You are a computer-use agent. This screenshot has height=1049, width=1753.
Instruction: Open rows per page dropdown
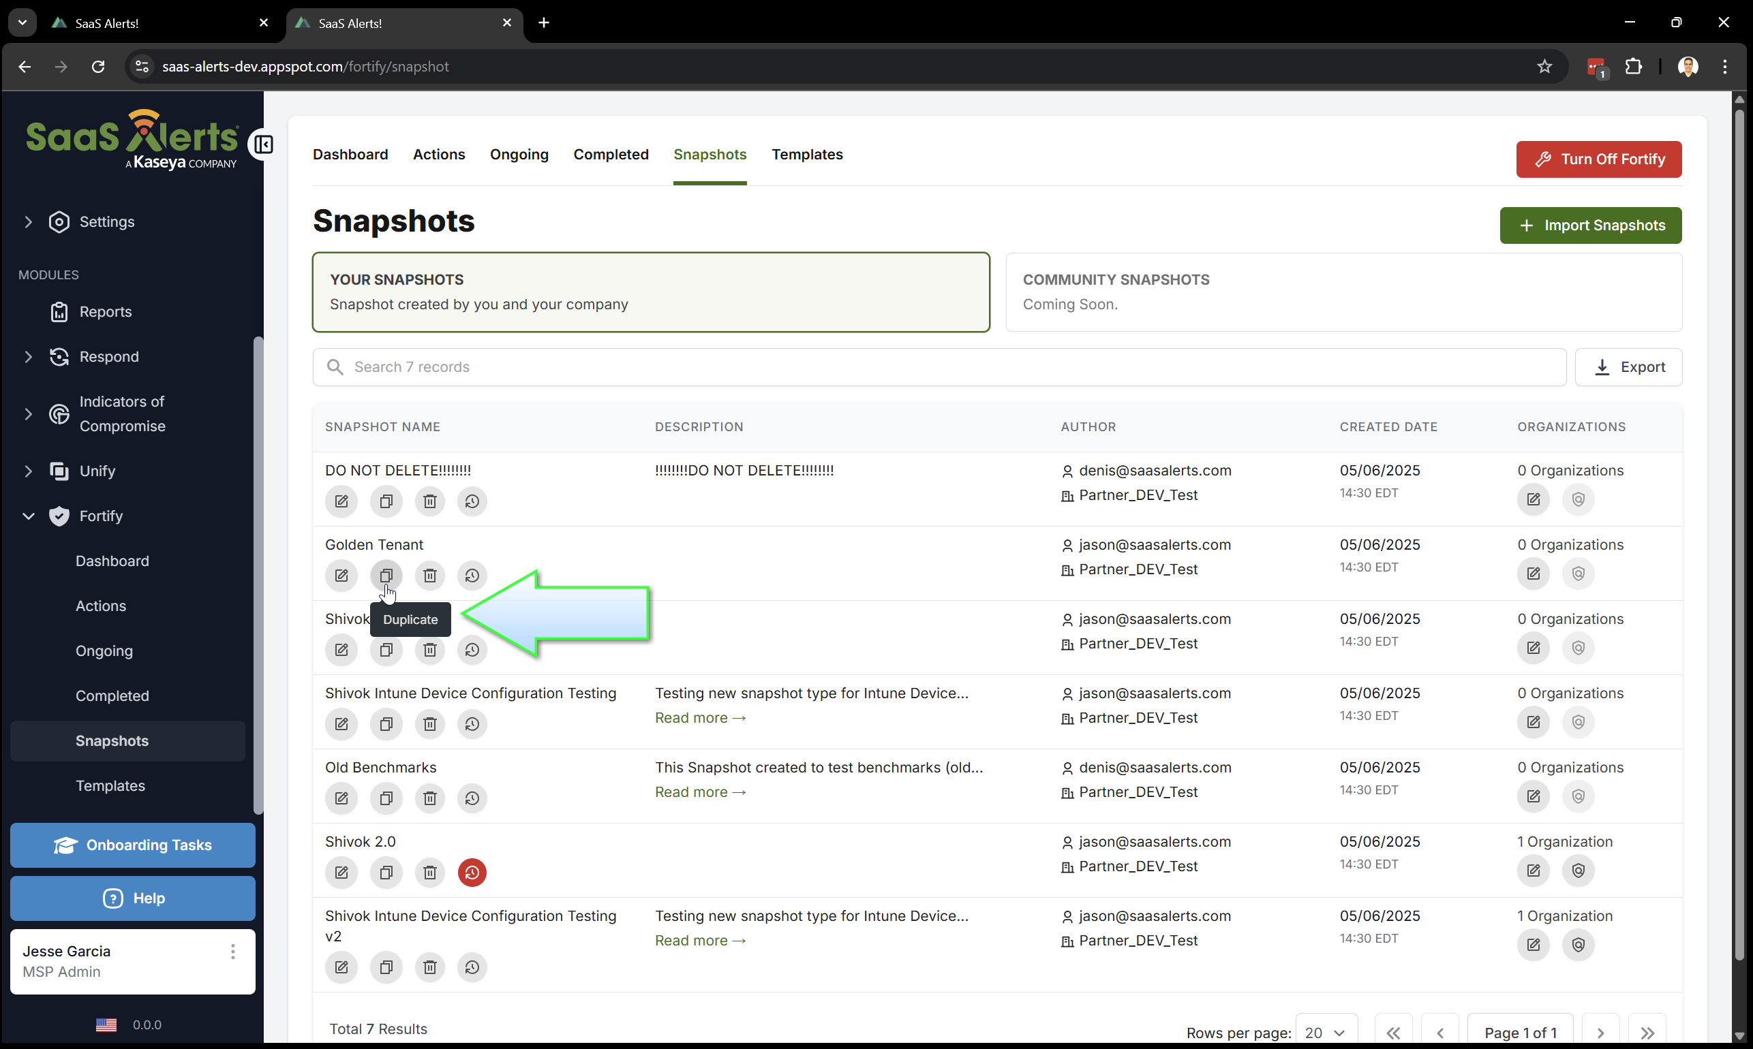1325,1032
